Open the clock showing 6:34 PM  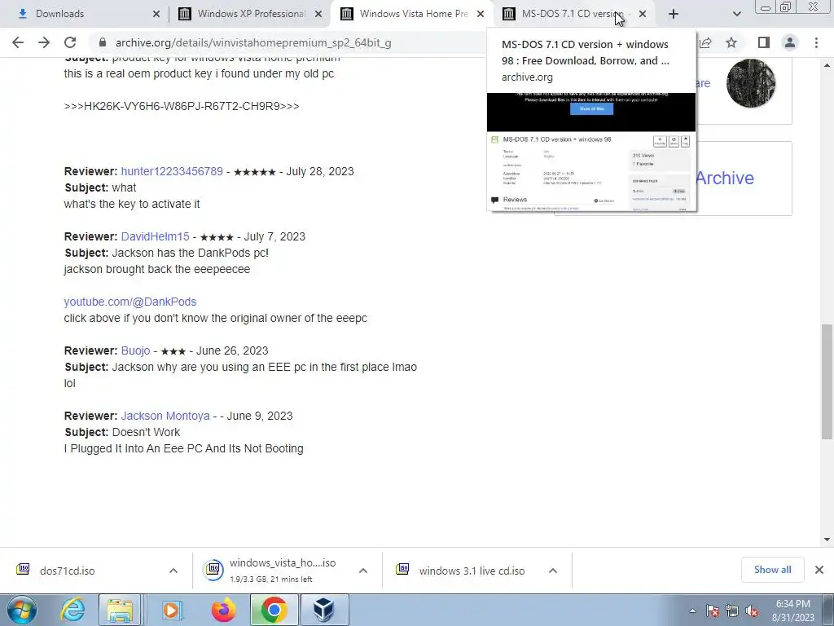[x=792, y=611]
